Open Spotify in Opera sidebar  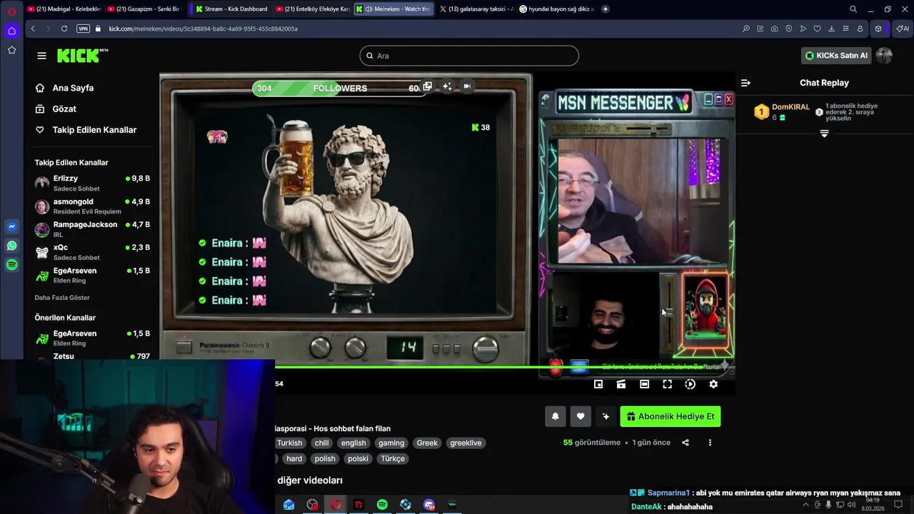click(x=11, y=265)
